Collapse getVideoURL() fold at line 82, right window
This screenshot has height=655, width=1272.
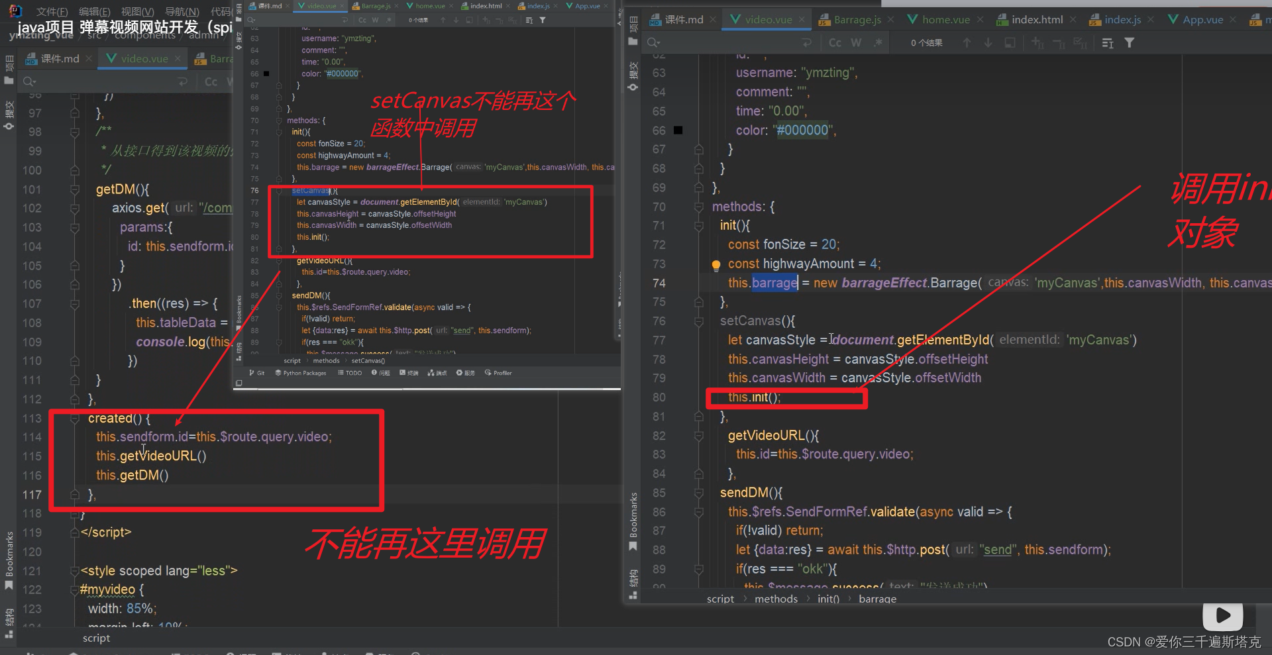(x=698, y=436)
